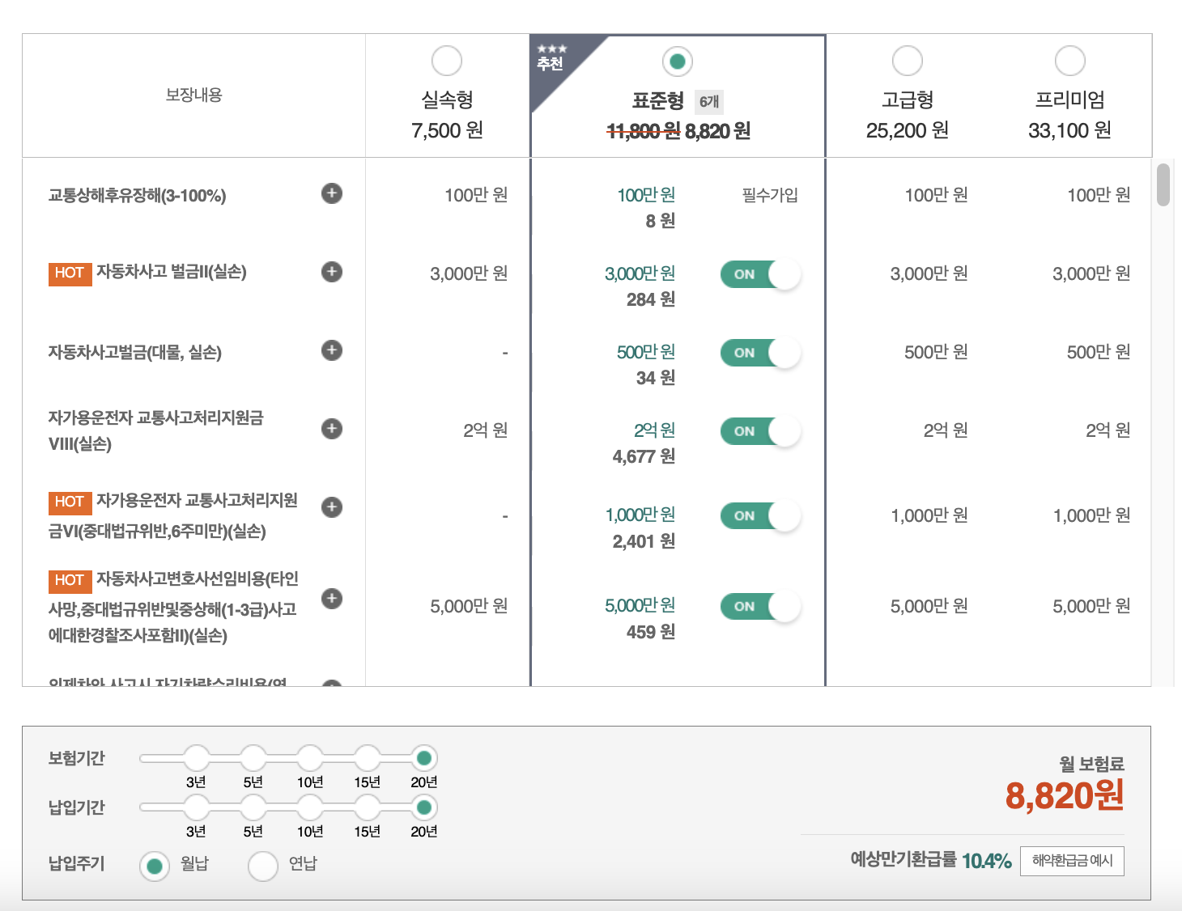Select the 고급형 plan radio button
The width and height of the screenshot is (1182, 911).
(x=908, y=61)
